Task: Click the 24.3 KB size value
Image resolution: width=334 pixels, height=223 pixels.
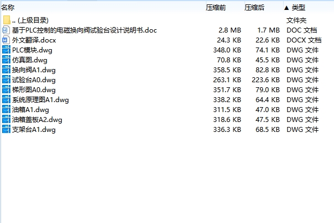Action: pyautogui.click(x=229, y=40)
